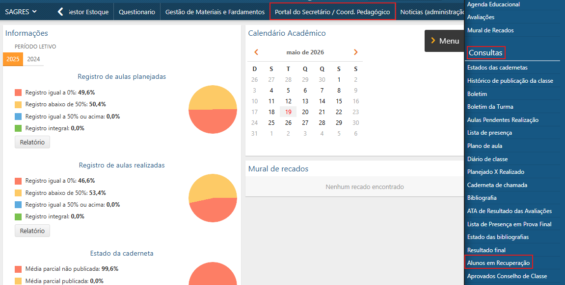Screen dimensions: 565x285
Task: Open Planejado X Realizado
Action: click(495, 172)
